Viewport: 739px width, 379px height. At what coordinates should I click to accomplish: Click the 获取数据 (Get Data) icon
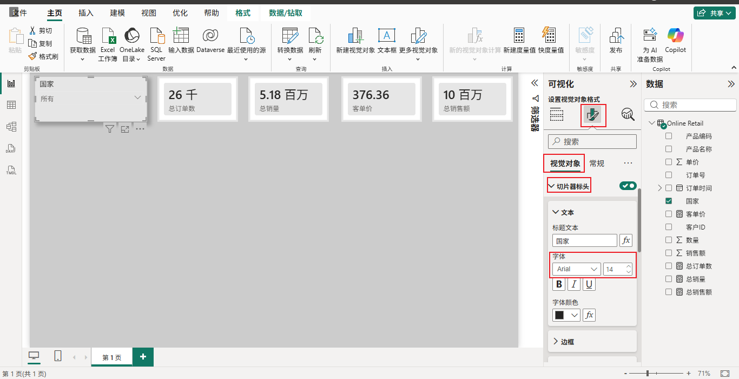83,36
